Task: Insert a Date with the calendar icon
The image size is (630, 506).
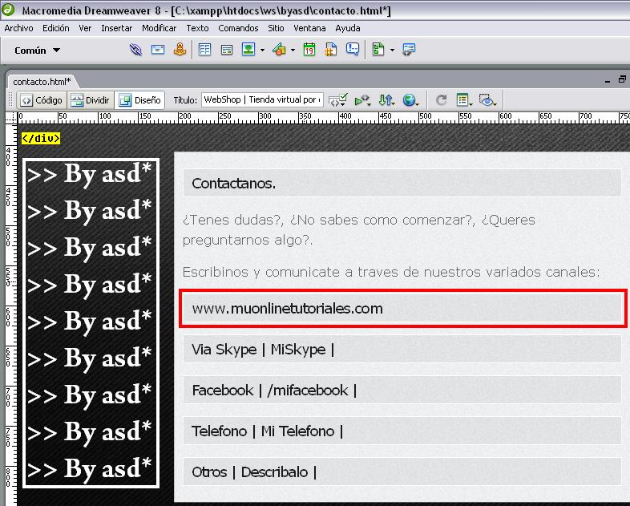Action: (309, 50)
